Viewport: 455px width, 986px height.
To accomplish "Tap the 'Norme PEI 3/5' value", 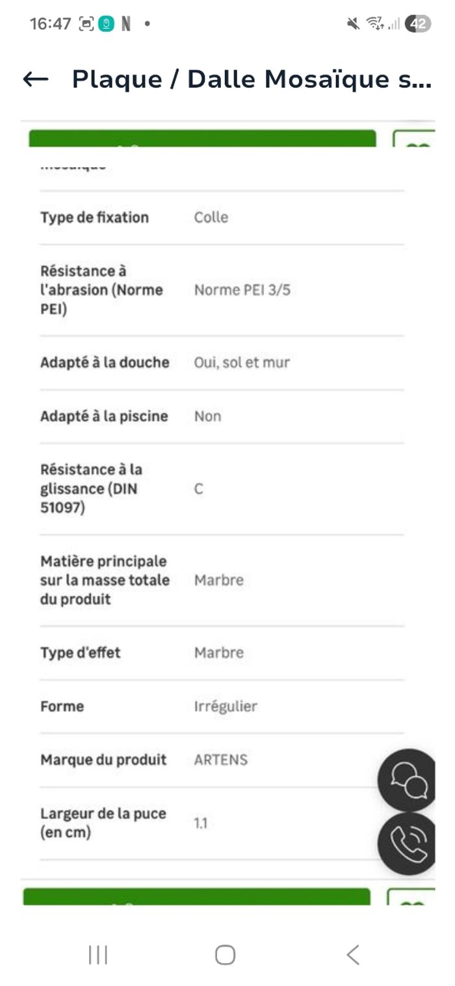I will (x=242, y=290).
